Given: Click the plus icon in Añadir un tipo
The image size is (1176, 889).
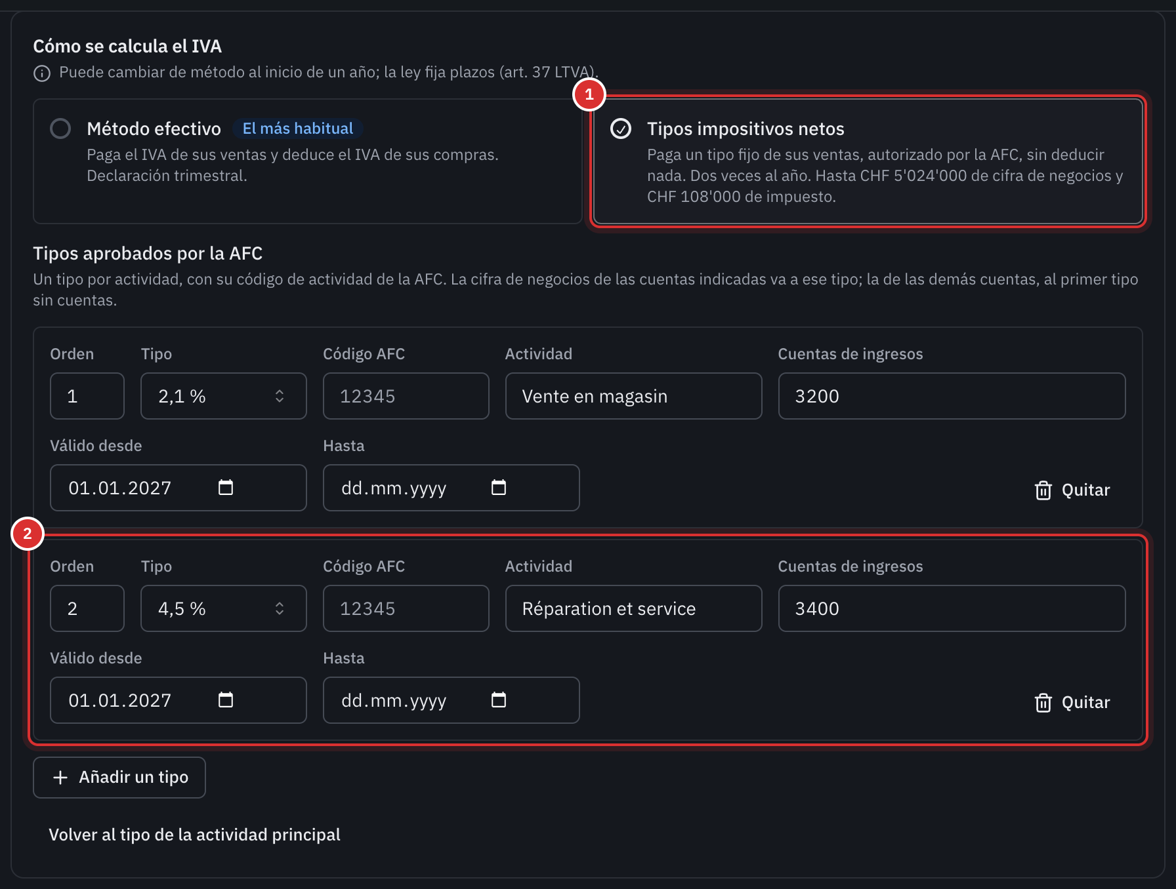Looking at the screenshot, I should point(60,778).
